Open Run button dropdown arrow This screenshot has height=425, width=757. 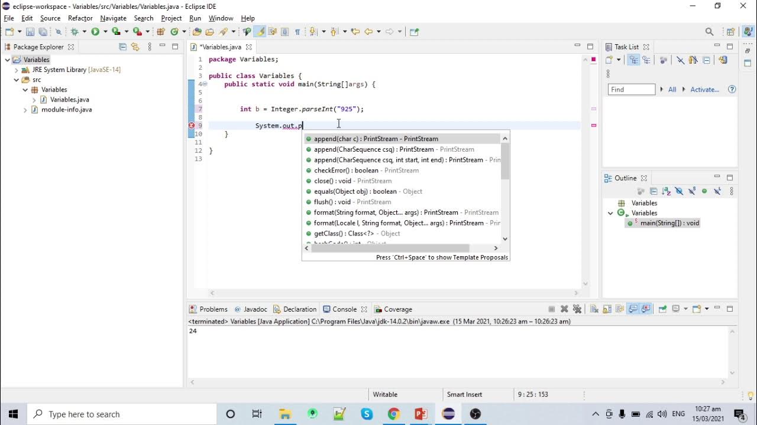105,32
